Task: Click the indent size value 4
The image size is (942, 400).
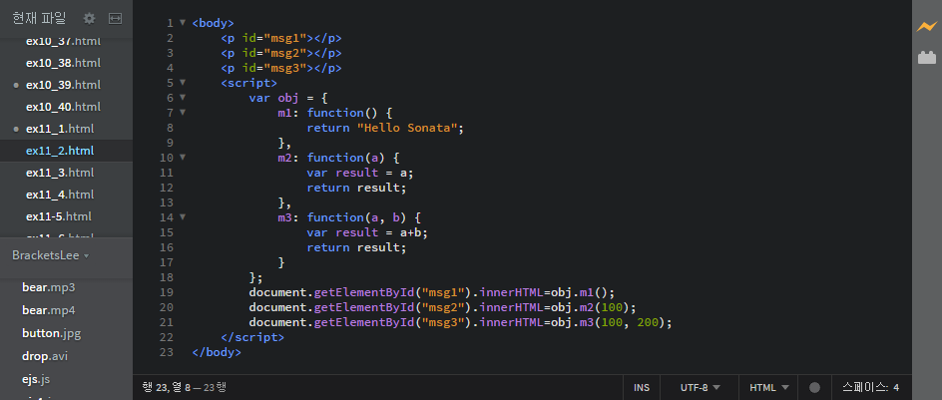Action: [896, 387]
